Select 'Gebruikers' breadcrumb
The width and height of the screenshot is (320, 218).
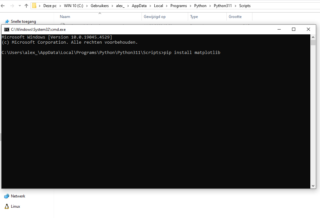coord(100,6)
